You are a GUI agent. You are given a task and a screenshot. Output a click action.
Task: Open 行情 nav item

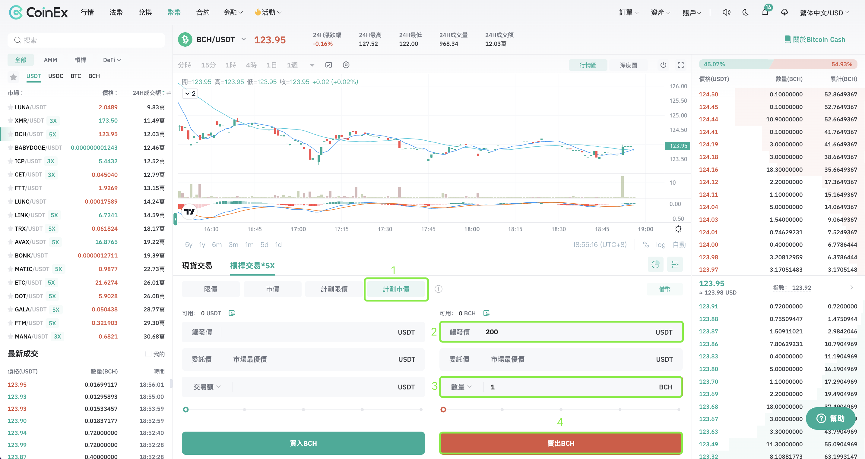click(x=87, y=12)
